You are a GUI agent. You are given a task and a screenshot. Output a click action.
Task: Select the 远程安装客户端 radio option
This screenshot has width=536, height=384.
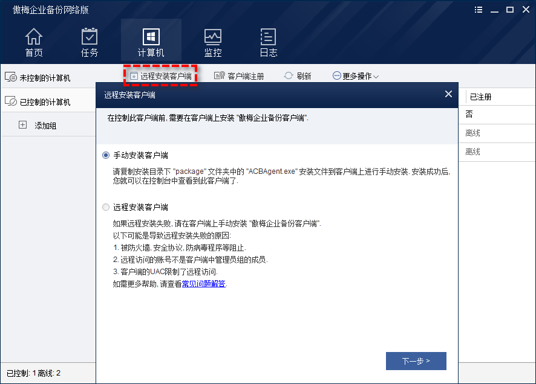106,207
